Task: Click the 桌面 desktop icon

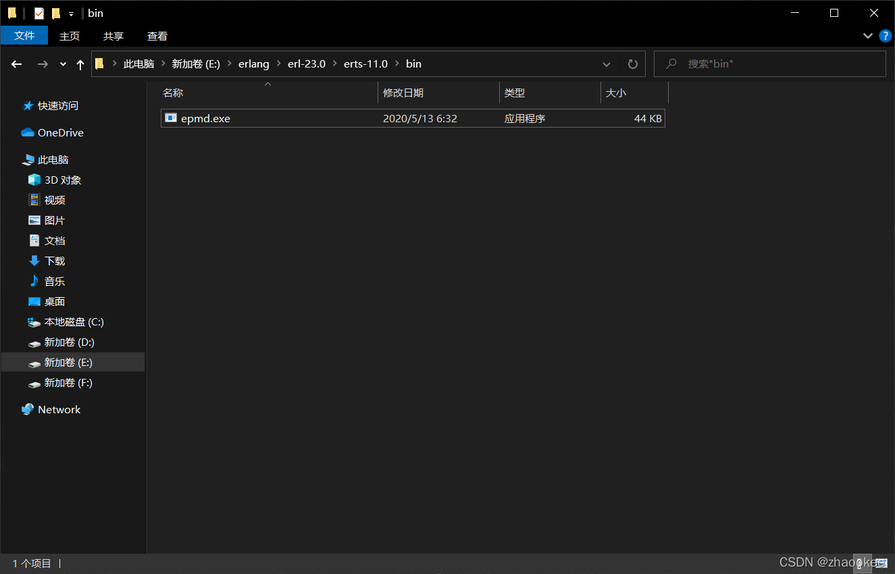Action: tap(34, 301)
